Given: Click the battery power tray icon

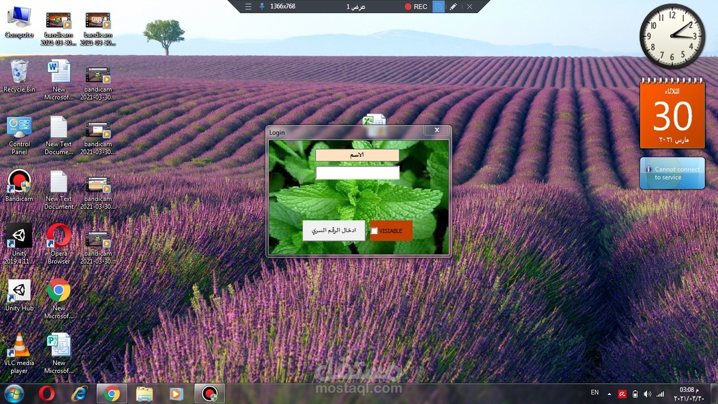Looking at the screenshot, I should coord(635,394).
